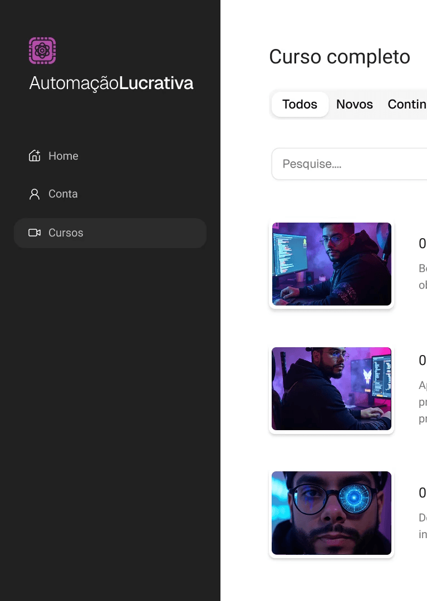The width and height of the screenshot is (427, 601).
Task: Open course thumbnail with glowing blue eye lens
Action: [x=332, y=513]
